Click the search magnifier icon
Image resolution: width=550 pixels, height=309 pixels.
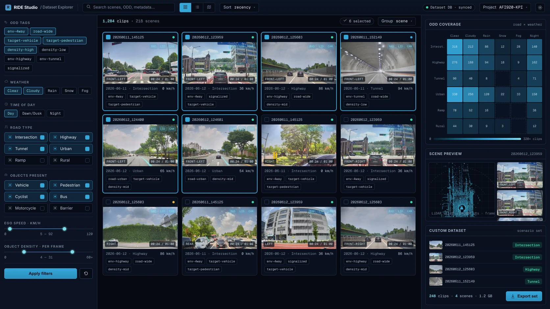tap(88, 7)
